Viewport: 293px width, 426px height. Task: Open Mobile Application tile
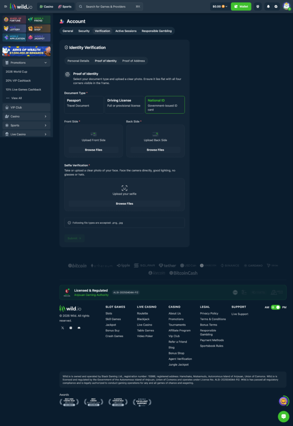point(15,37)
